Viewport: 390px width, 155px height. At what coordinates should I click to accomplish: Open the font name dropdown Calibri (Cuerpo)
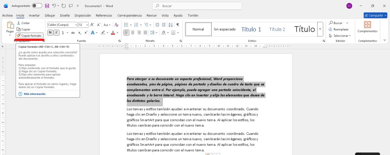[62, 24]
